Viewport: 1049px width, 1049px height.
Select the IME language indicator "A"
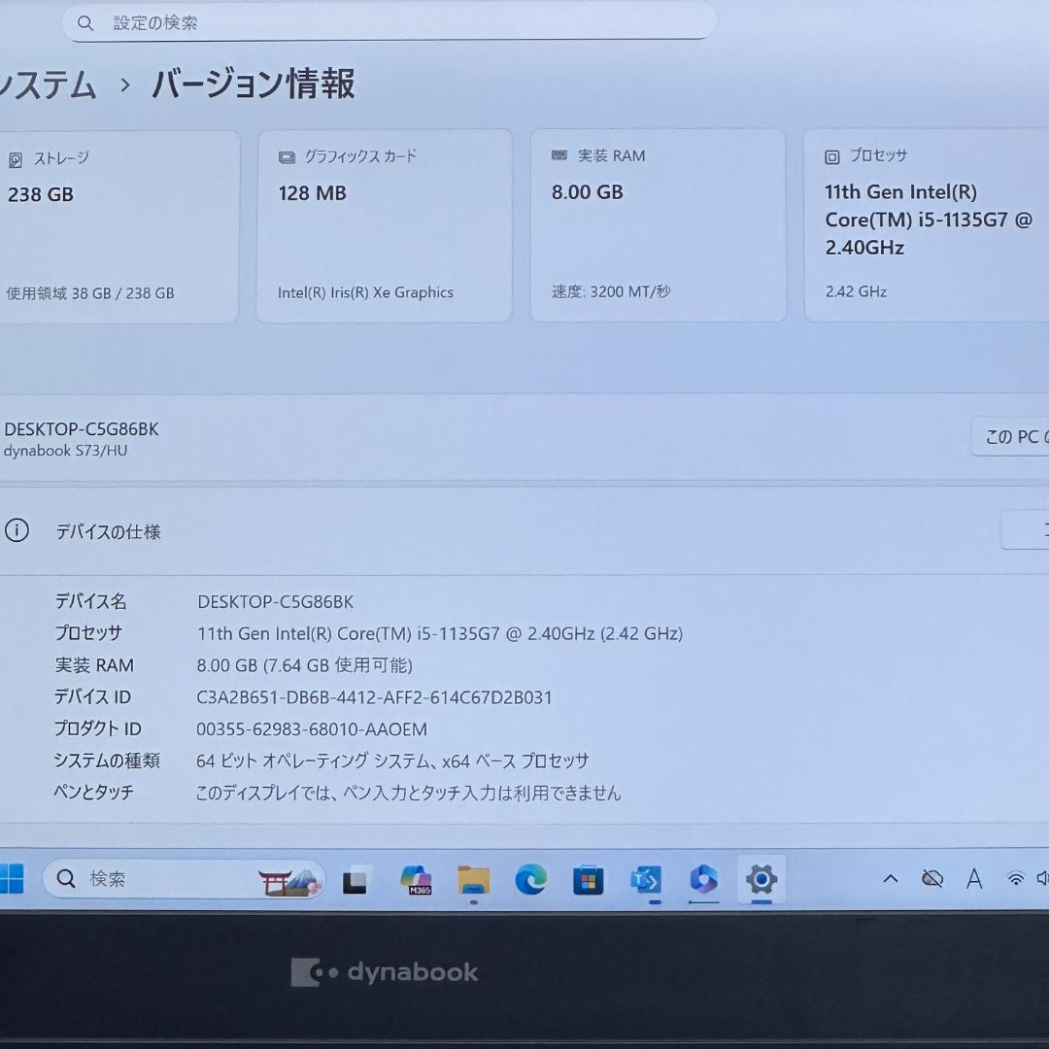click(x=974, y=878)
